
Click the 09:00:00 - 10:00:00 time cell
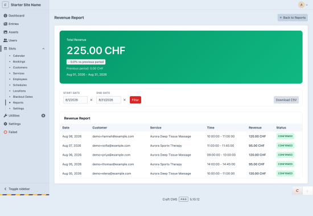(221, 155)
